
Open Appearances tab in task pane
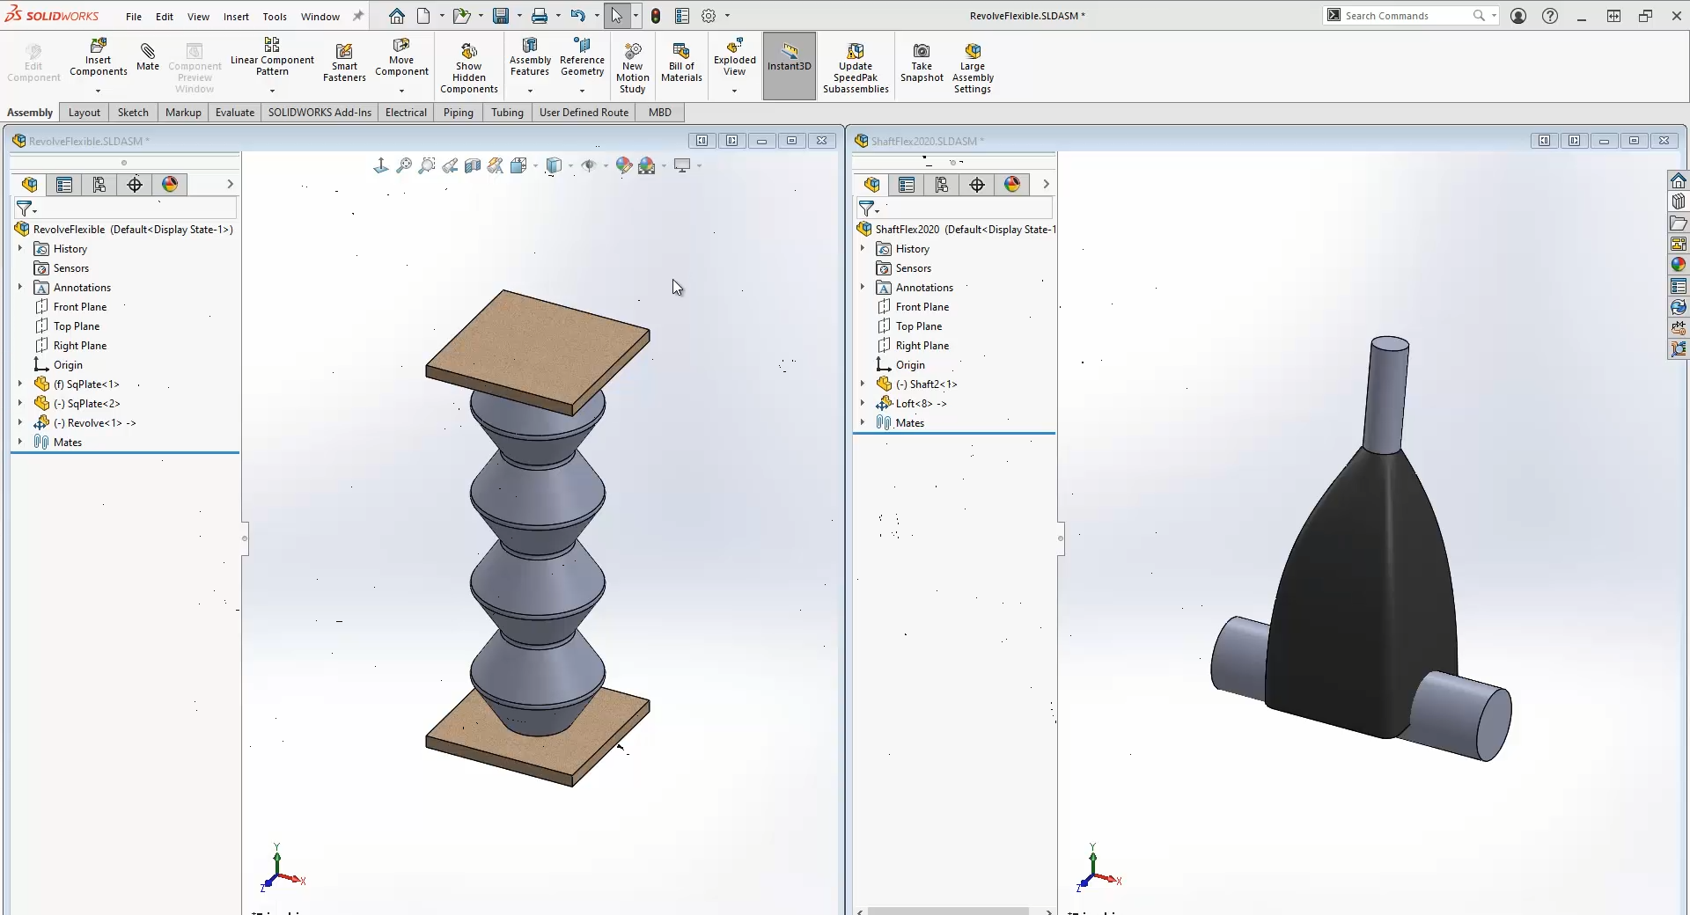(1679, 265)
